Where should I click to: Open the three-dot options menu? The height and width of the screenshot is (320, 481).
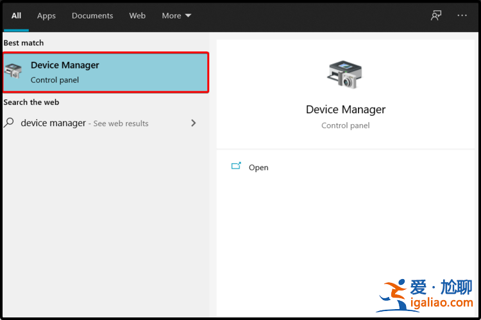462,15
